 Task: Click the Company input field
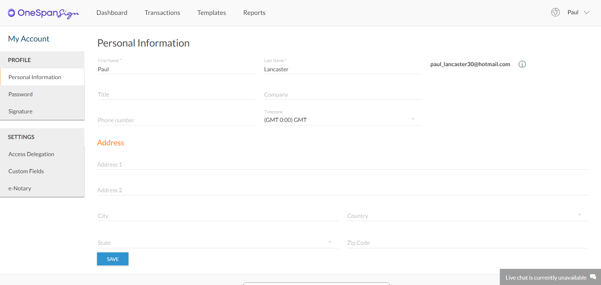point(343,94)
